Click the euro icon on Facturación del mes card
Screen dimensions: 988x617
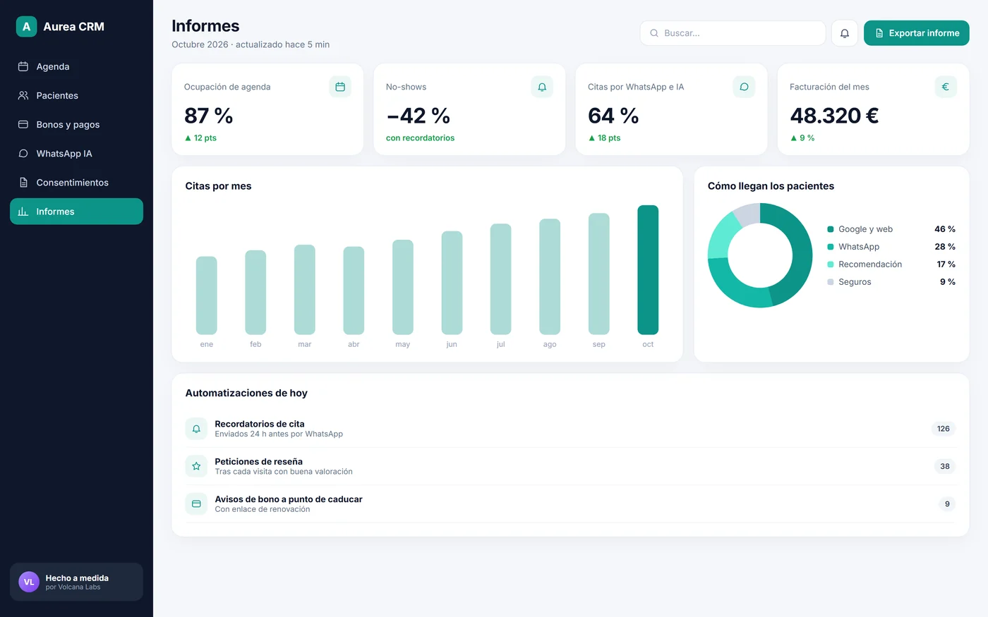point(946,87)
